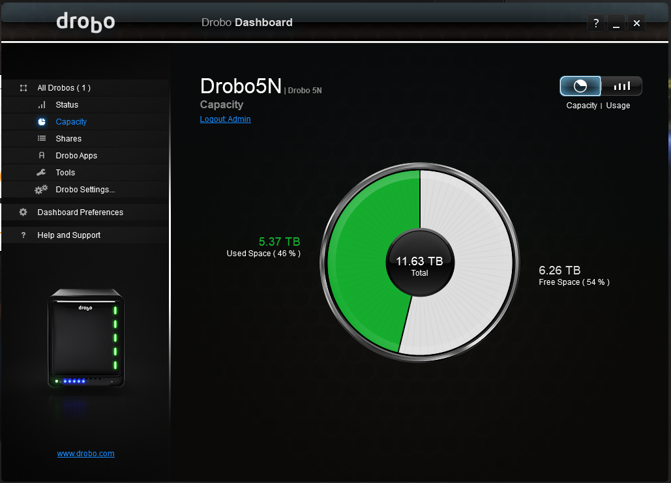Click the Free Space ( 54 % ) label
The width and height of the screenshot is (671, 483).
click(574, 282)
